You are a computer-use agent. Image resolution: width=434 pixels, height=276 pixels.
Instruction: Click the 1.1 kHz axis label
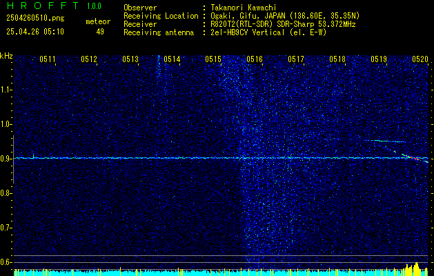(x=6, y=90)
